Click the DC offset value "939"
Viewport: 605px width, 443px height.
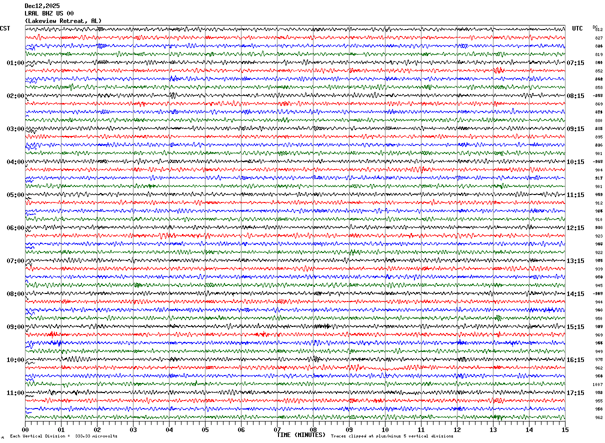point(598,269)
